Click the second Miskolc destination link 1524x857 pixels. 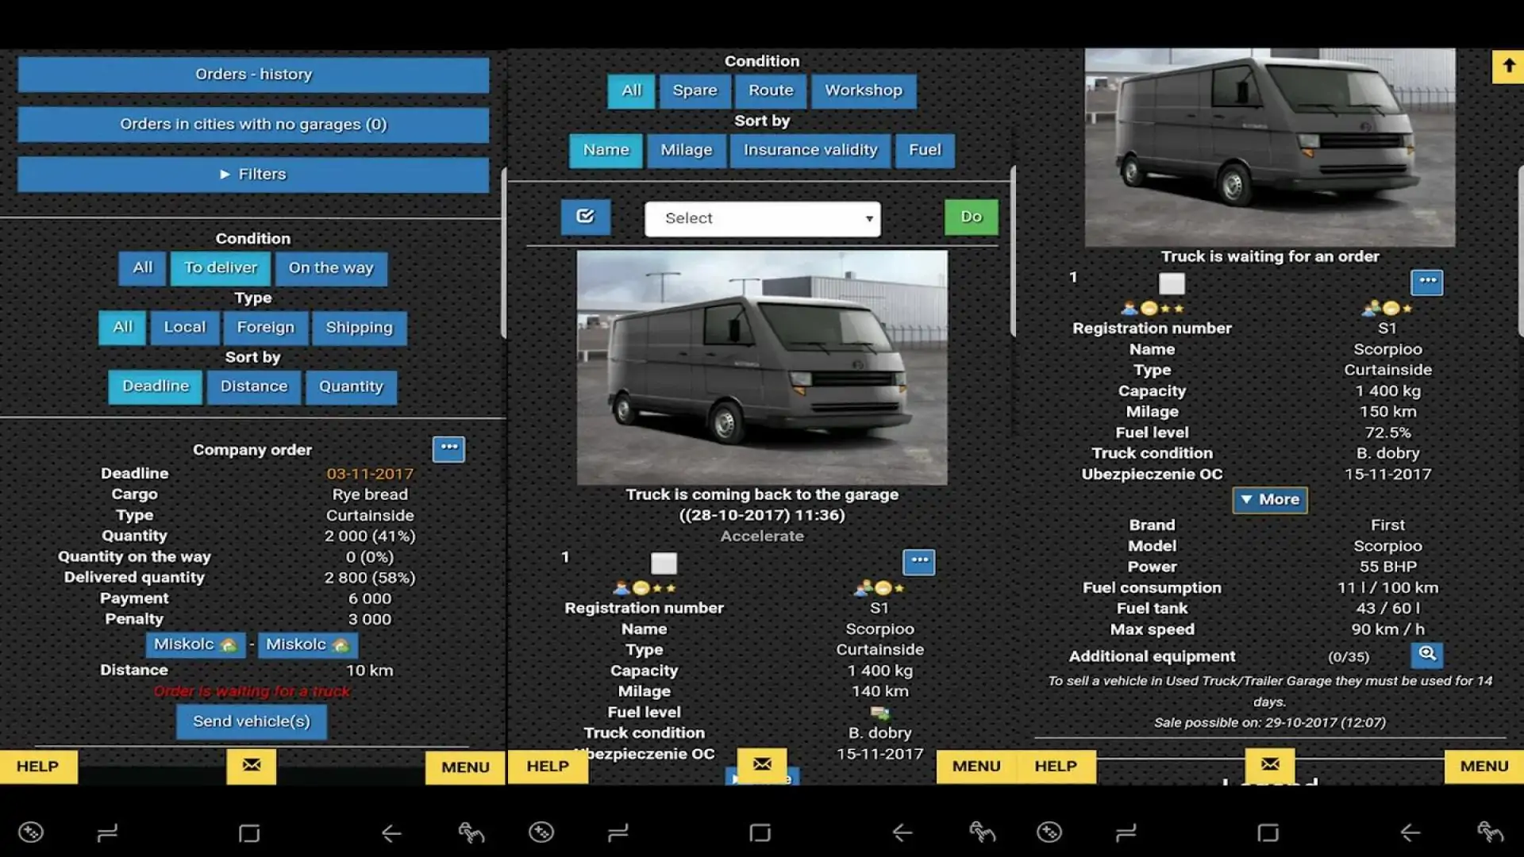(x=308, y=644)
